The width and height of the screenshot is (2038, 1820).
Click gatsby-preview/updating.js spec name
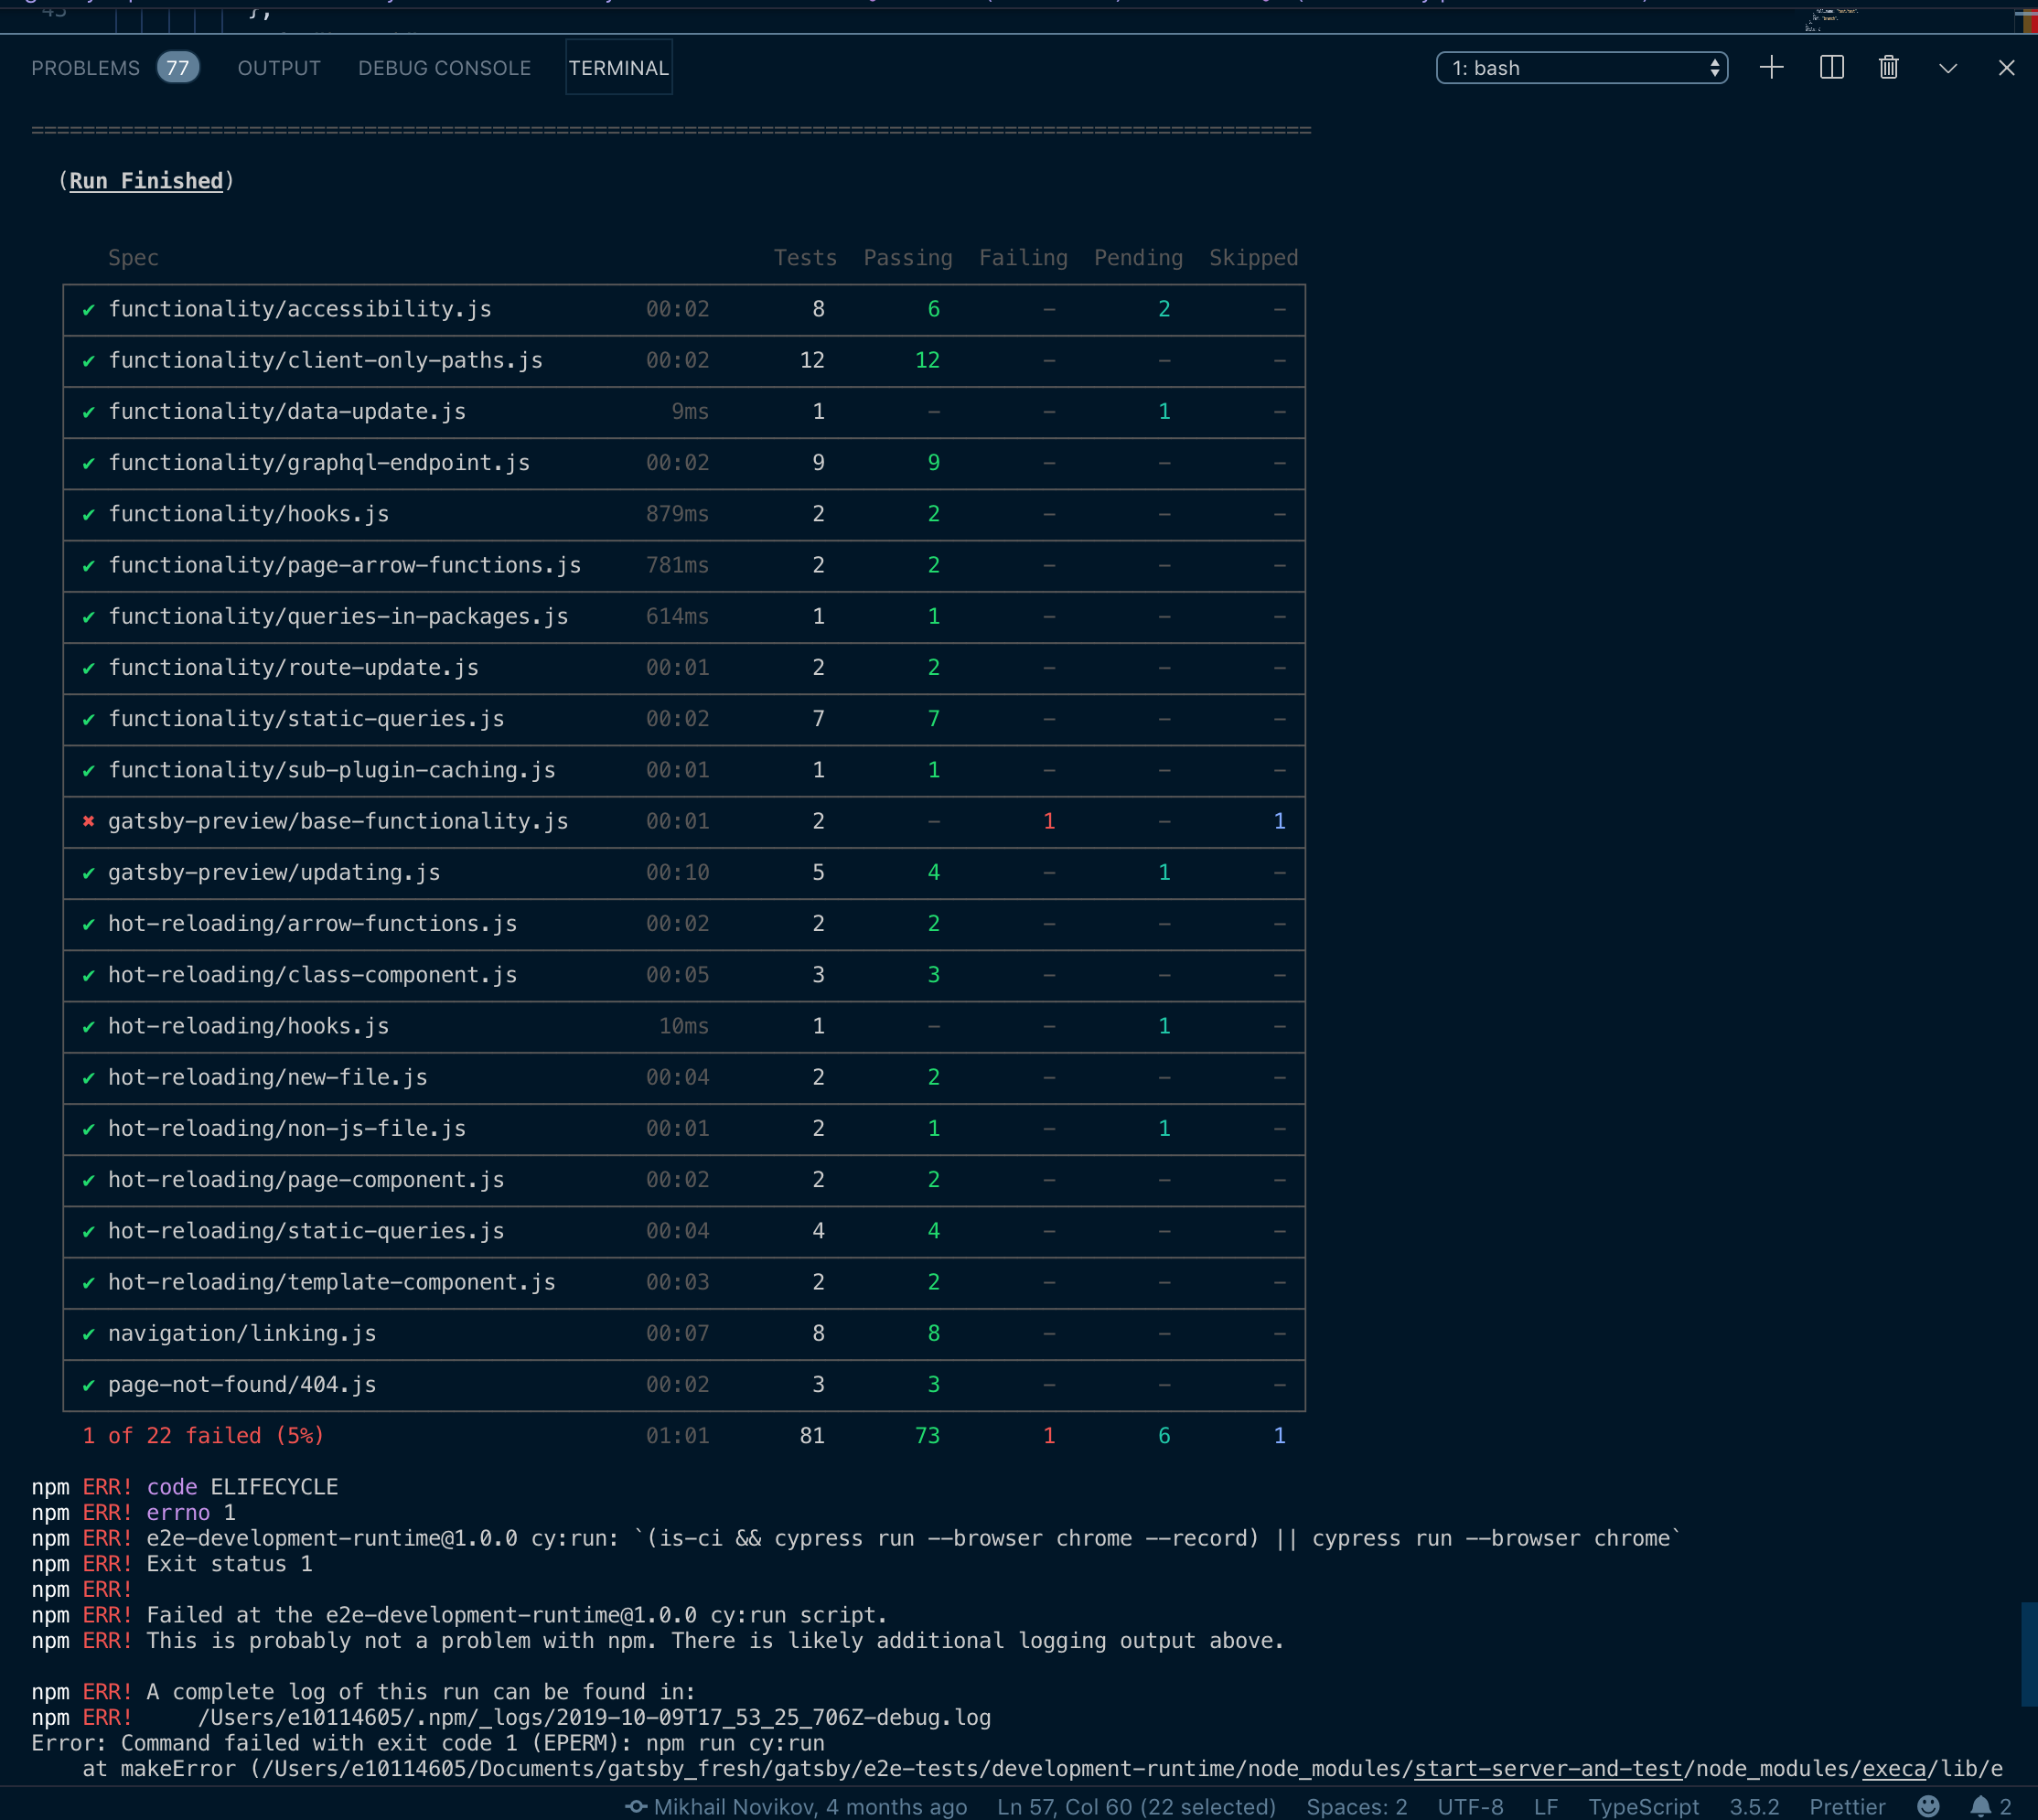[274, 873]
